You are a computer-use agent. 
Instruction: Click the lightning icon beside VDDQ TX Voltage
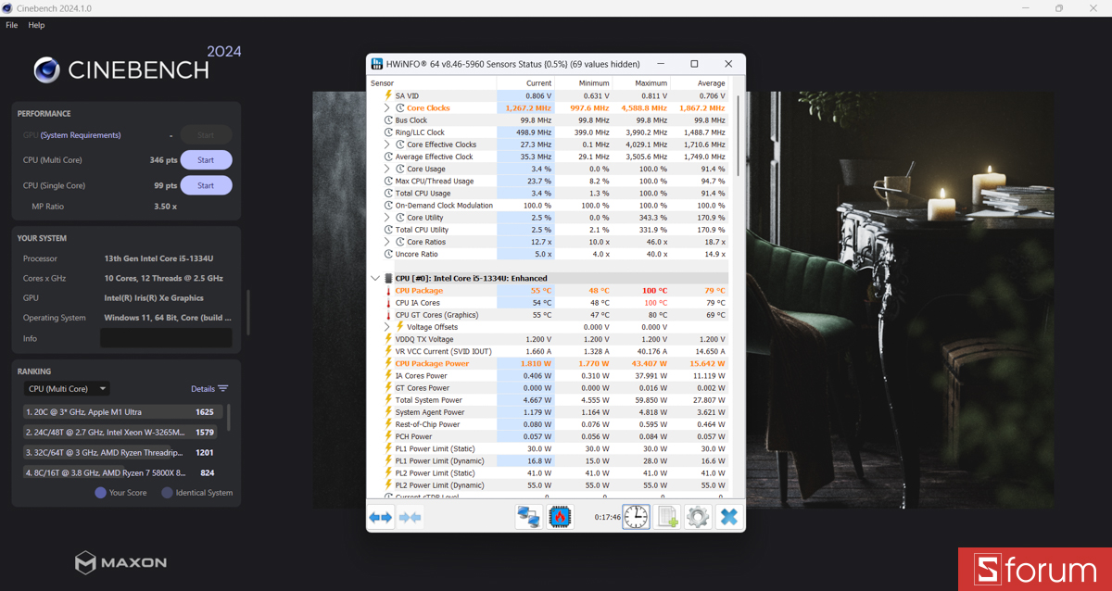[389, 339]
